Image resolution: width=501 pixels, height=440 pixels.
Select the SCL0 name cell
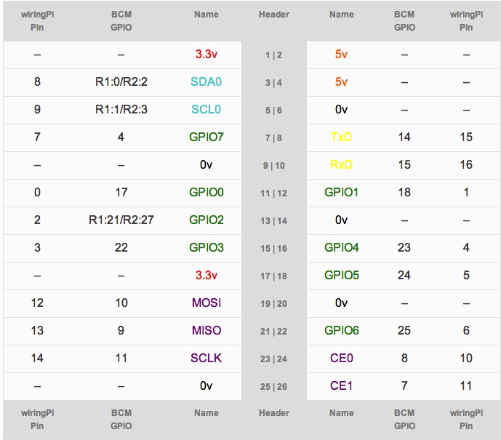coord(206,109)
